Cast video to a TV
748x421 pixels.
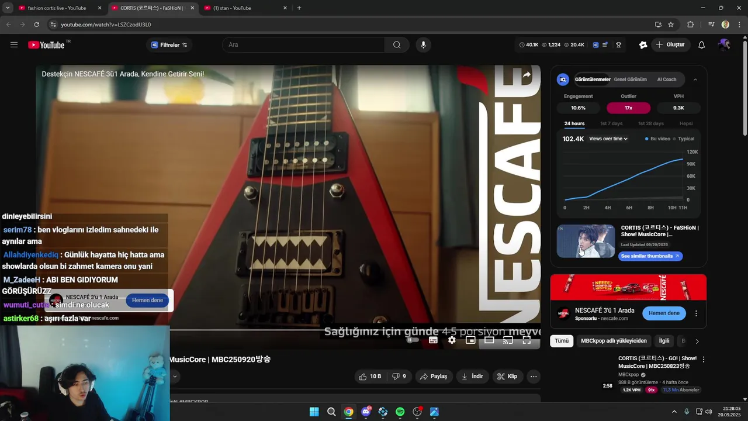(x=508, y=340)
